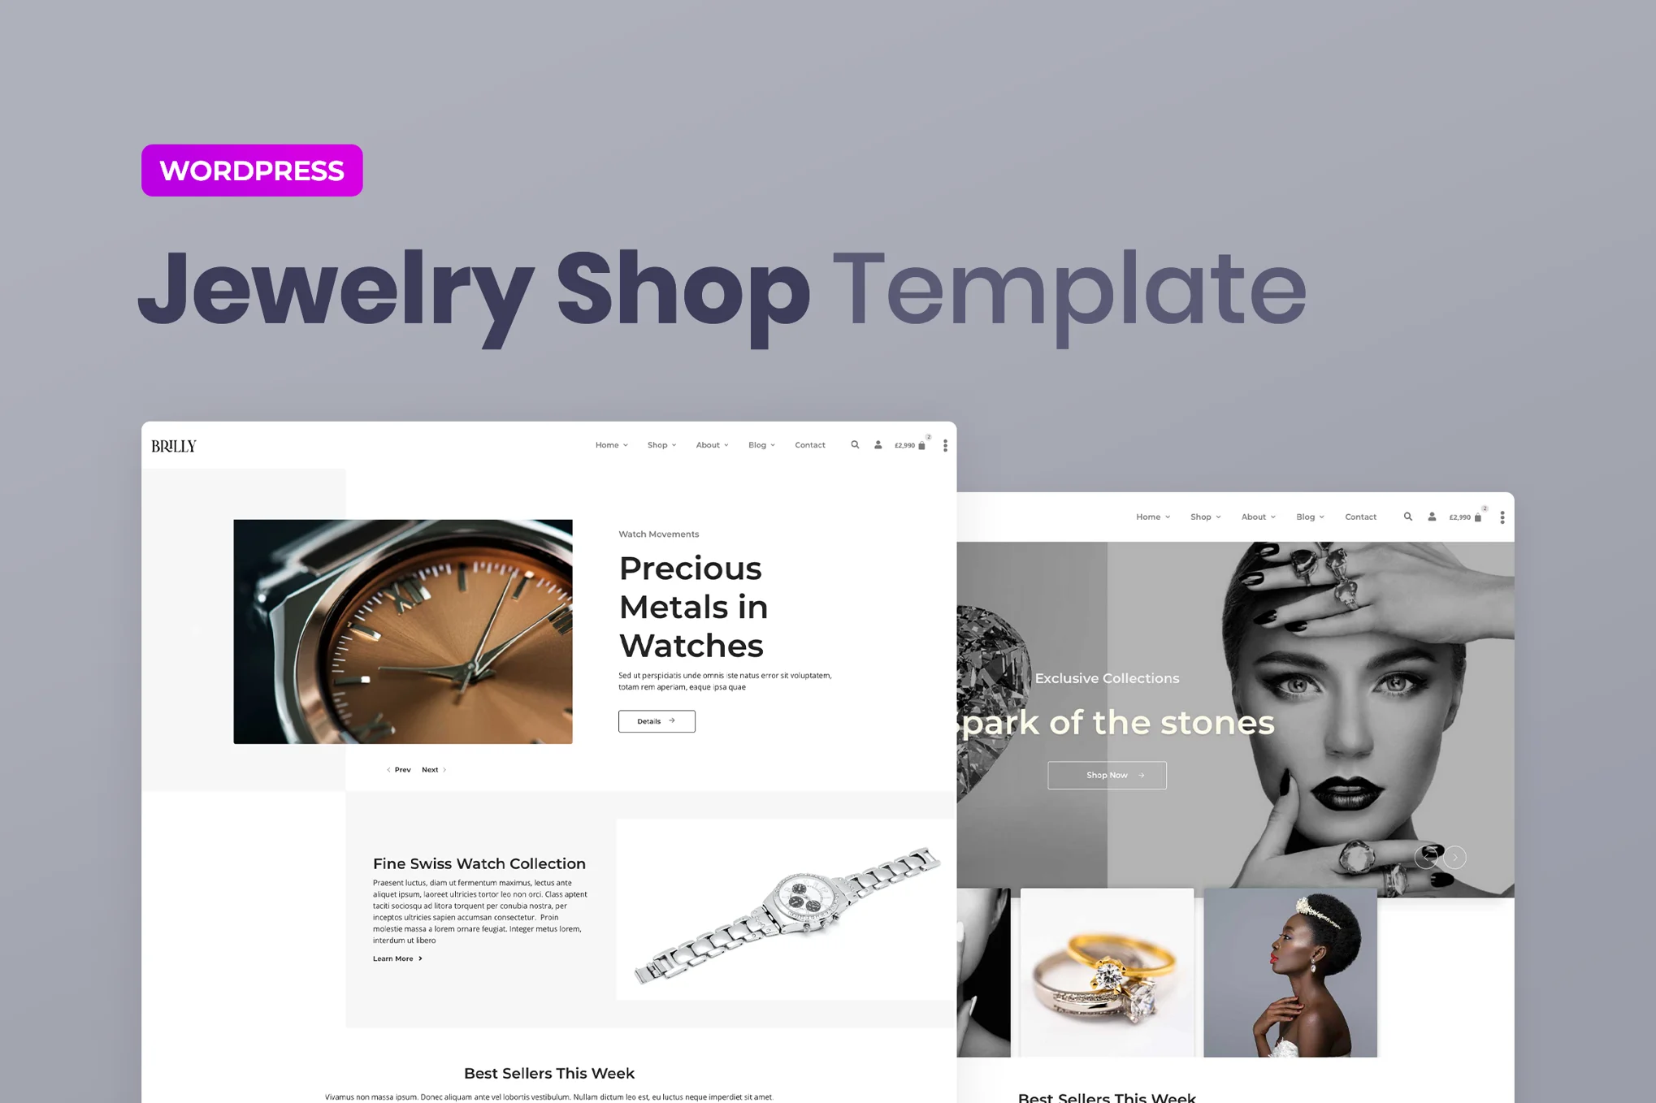
Task: Click the three-dot menu icon
Action: pyautogui.click(x=946, y=444)
